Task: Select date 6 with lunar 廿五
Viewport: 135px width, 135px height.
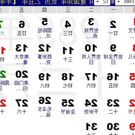Action: (x=22, y=24)
